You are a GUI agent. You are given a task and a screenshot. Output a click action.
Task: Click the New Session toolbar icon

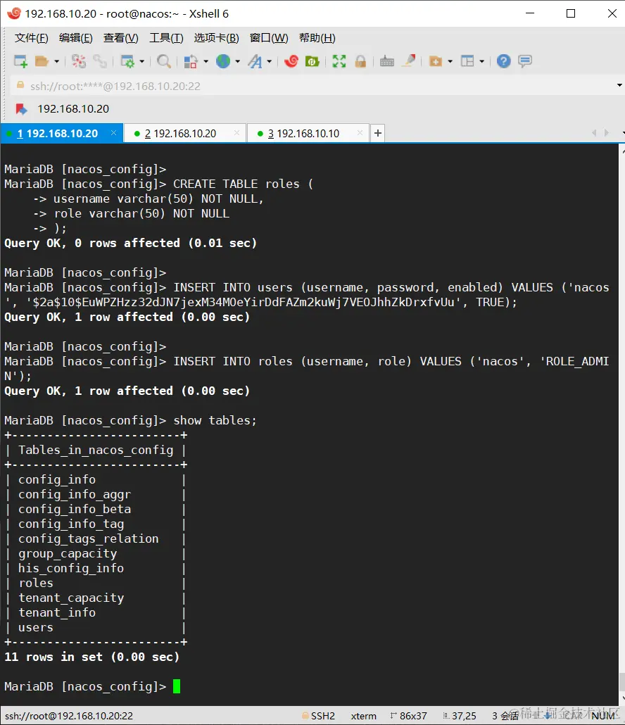tap(21, 61)
